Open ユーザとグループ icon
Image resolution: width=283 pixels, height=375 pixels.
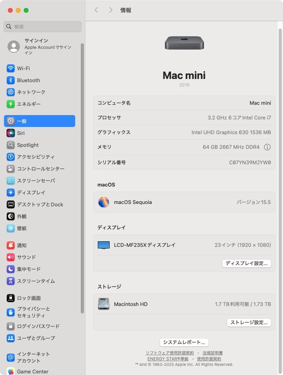point(11,338)
